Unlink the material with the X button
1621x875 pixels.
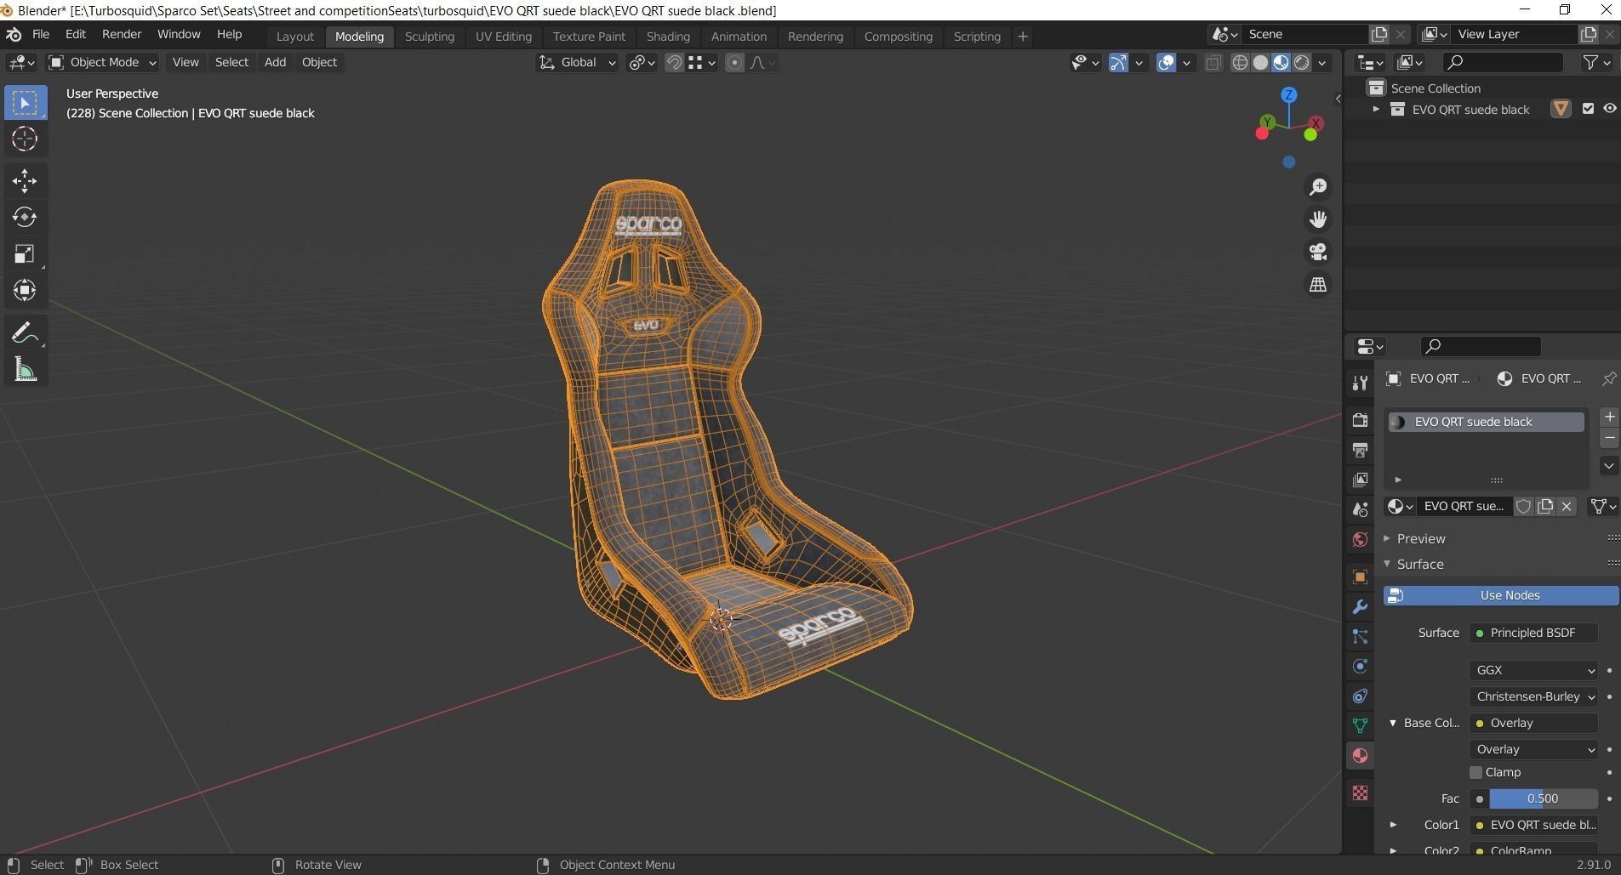click(x=1567, y=506)
